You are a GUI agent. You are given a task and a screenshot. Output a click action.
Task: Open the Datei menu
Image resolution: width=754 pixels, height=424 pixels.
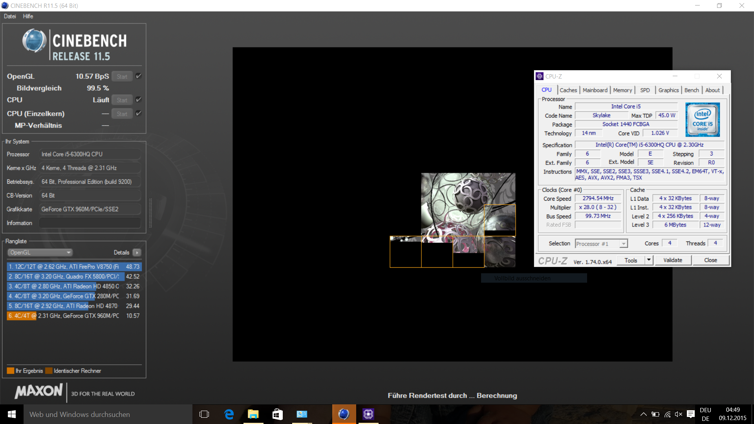[10, 16]
